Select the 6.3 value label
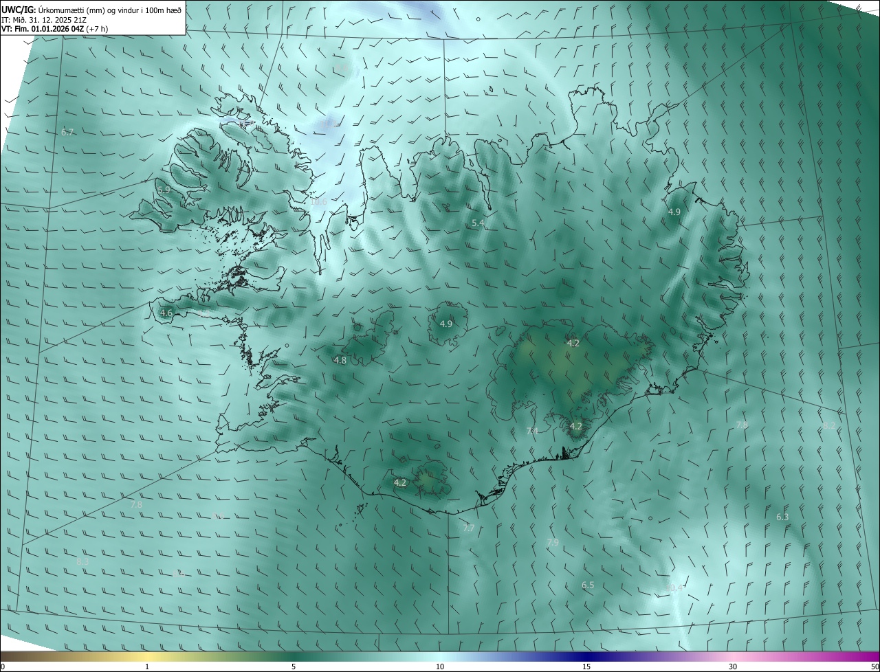This screenshot has height=672, width=880. 782,517
